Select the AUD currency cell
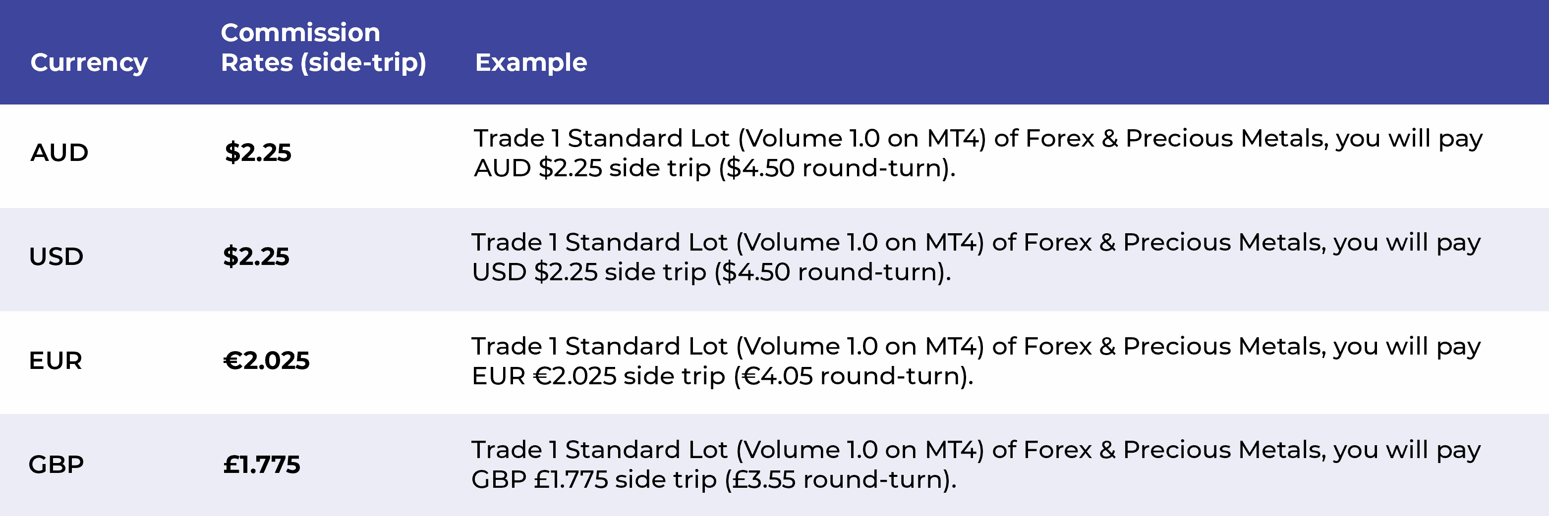This screenshot has height=516, width=1549. pos(59,153)
